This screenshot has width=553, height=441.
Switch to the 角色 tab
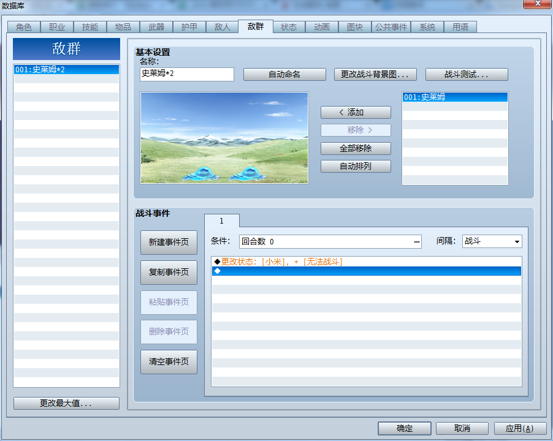[24, 27]
